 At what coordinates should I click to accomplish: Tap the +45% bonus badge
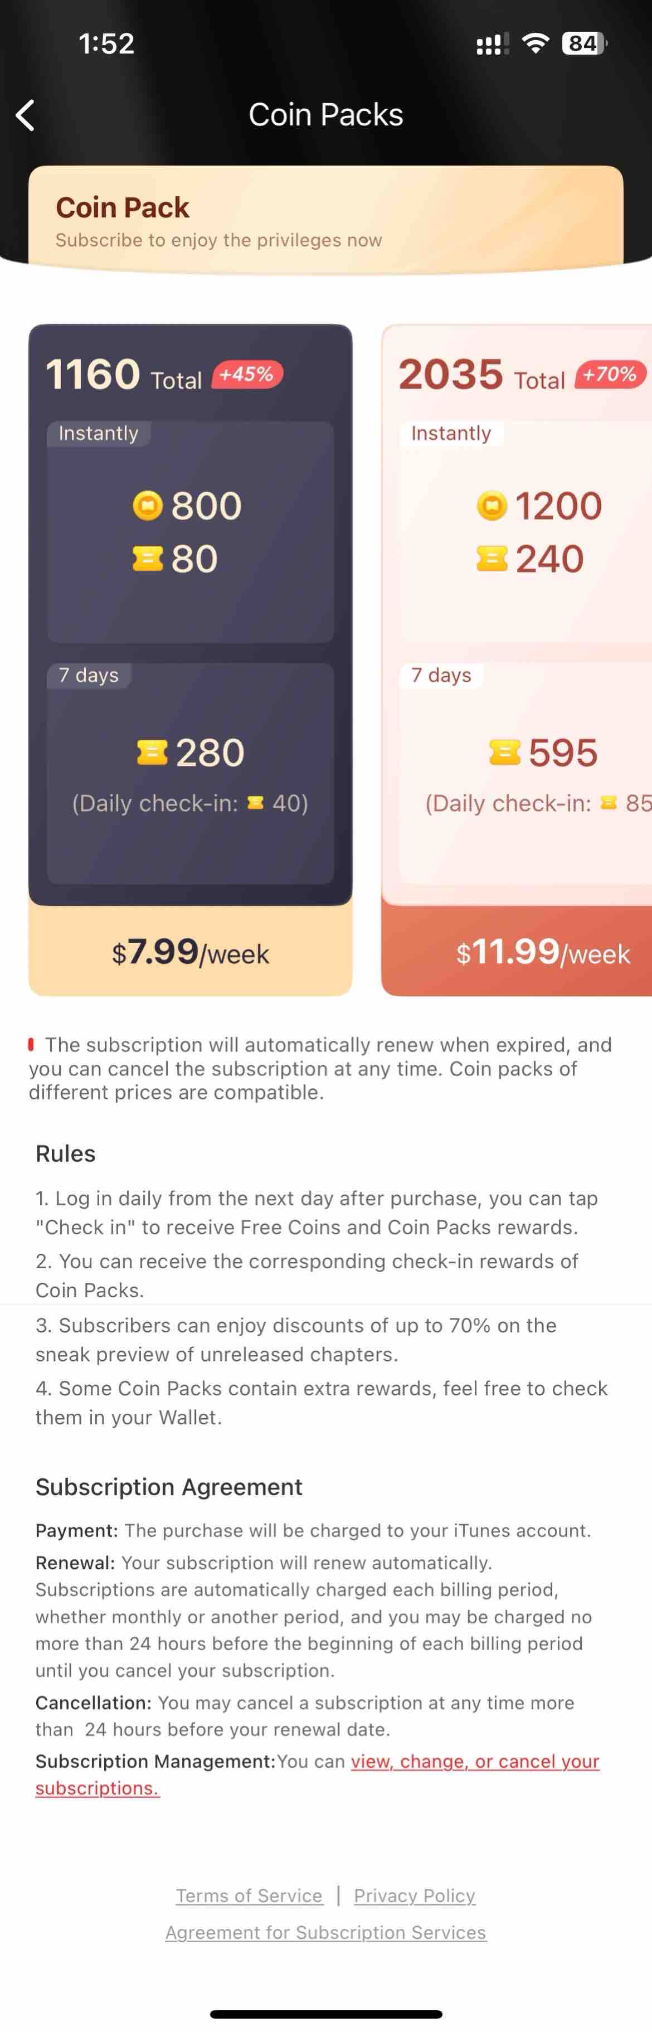point(247,374)
